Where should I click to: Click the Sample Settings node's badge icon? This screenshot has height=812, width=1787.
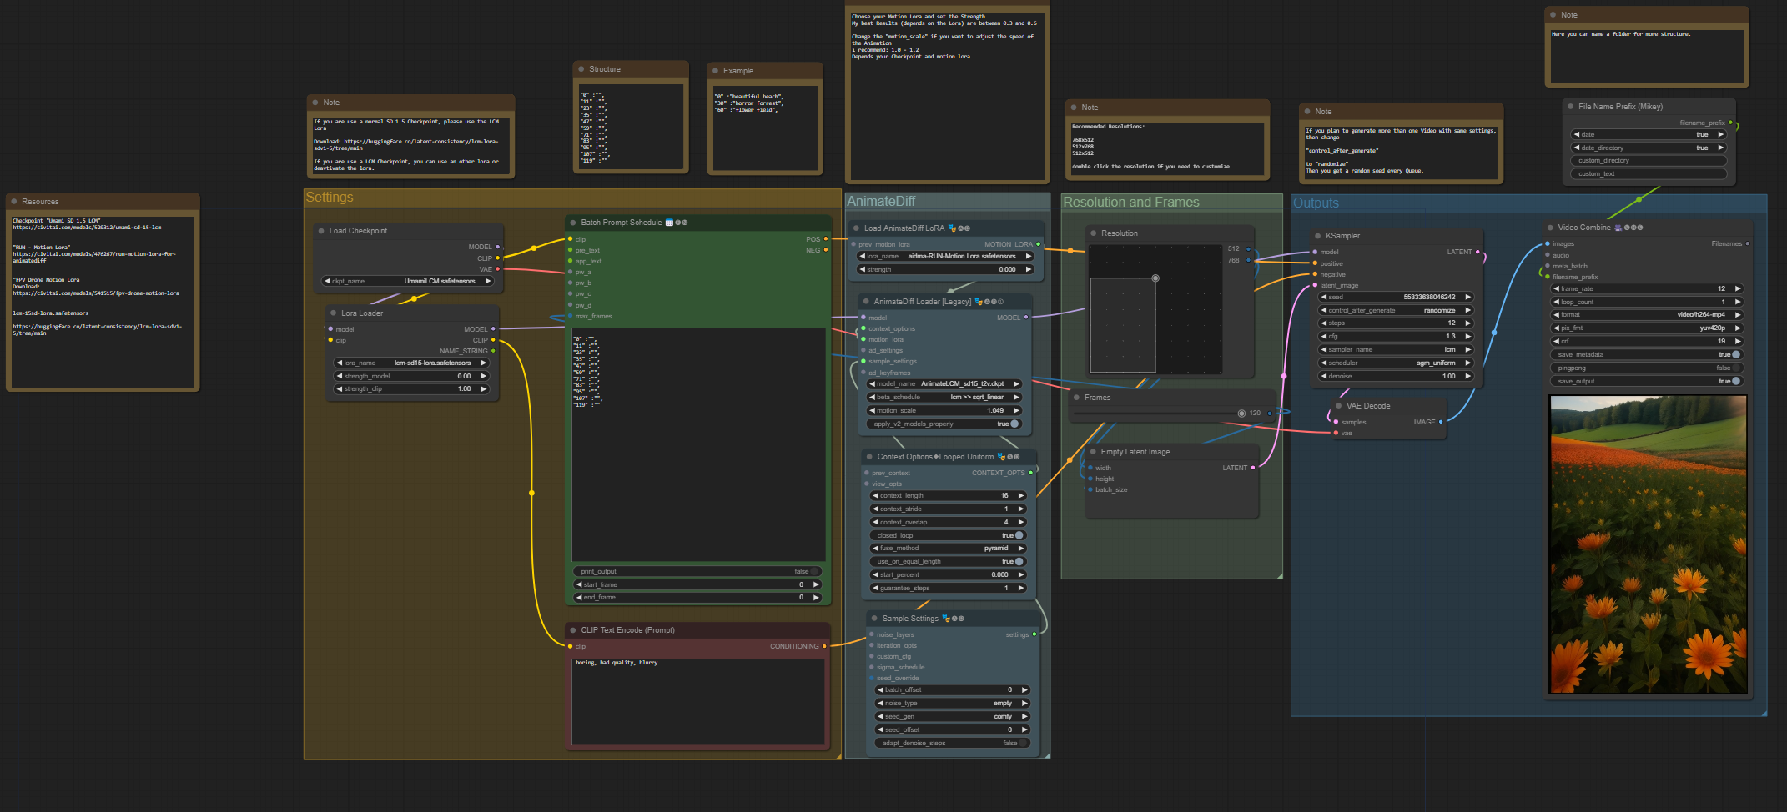(945, 619)
